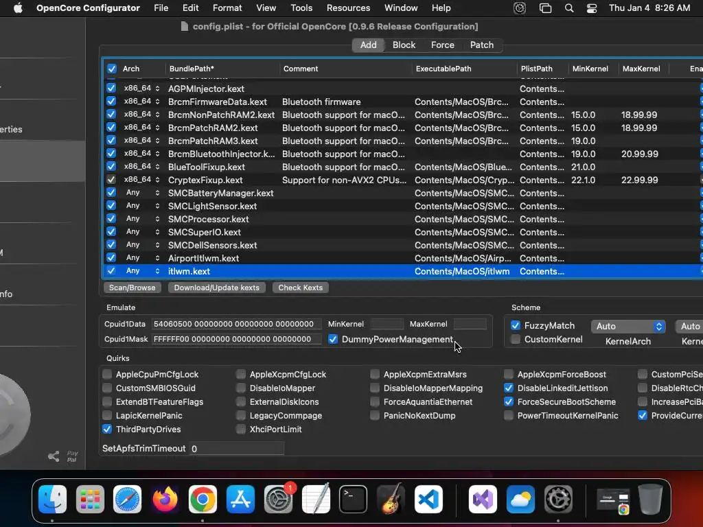Change Arch popup for BrcmPatchRAM3.kext

point(141,140)
